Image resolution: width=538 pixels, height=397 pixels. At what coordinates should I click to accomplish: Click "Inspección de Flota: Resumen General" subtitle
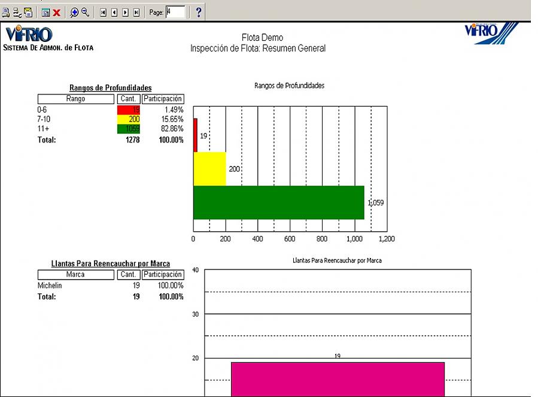click(258, 49)
